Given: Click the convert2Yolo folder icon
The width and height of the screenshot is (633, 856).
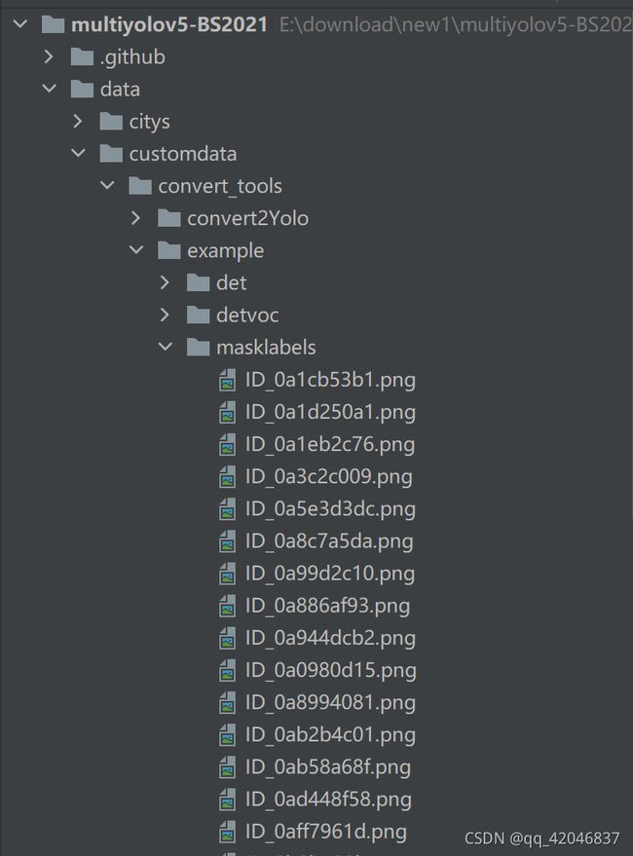Looking at the screenshot, I should pyautogui.click(x=169, y=218).
